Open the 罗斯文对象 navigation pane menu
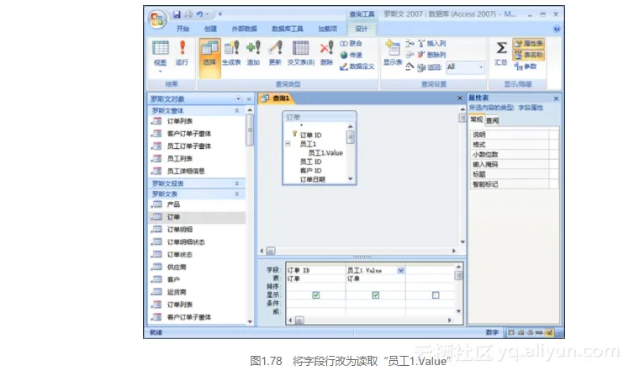 pos(238,98)
